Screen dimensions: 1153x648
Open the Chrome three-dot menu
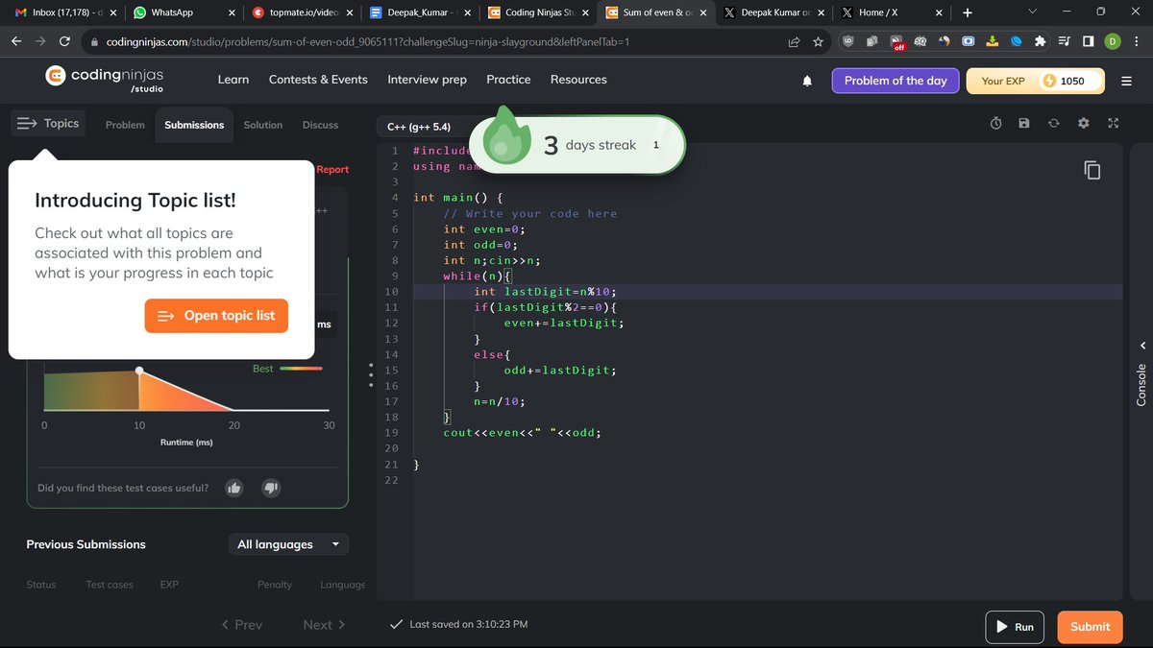(x=1137, y=42)
